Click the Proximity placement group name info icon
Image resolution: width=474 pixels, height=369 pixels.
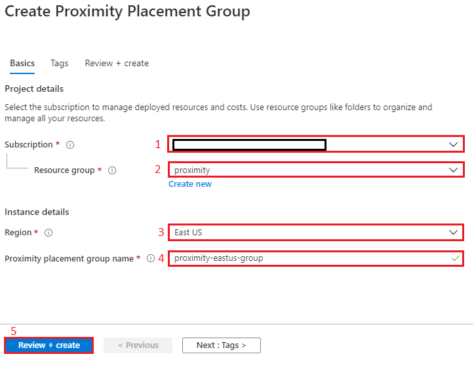pyautogui.click(x=151, y=258)
